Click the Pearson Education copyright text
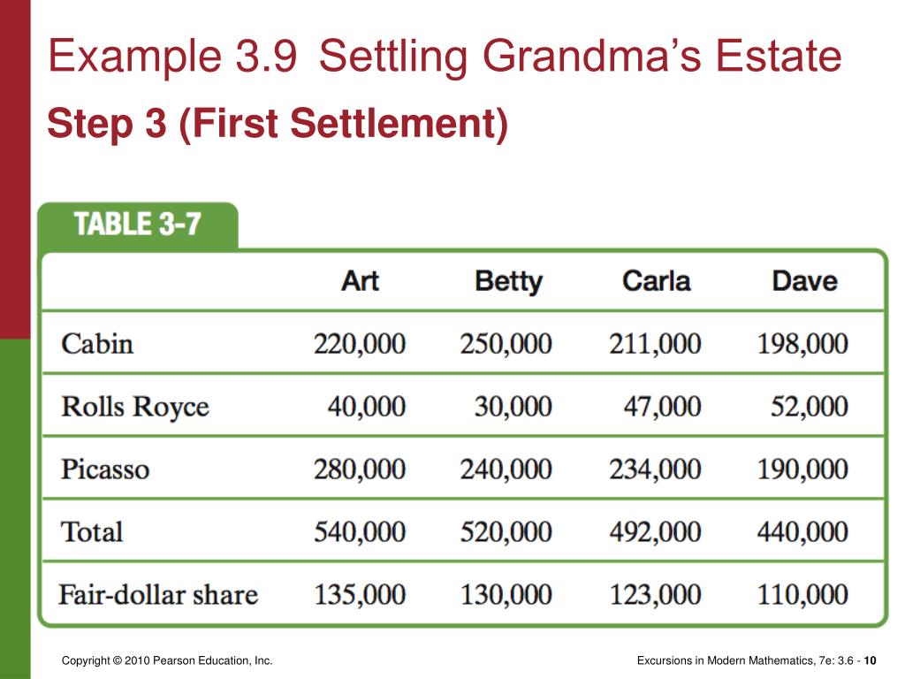Viewport: 905px width, 679px height. point(167,660)
